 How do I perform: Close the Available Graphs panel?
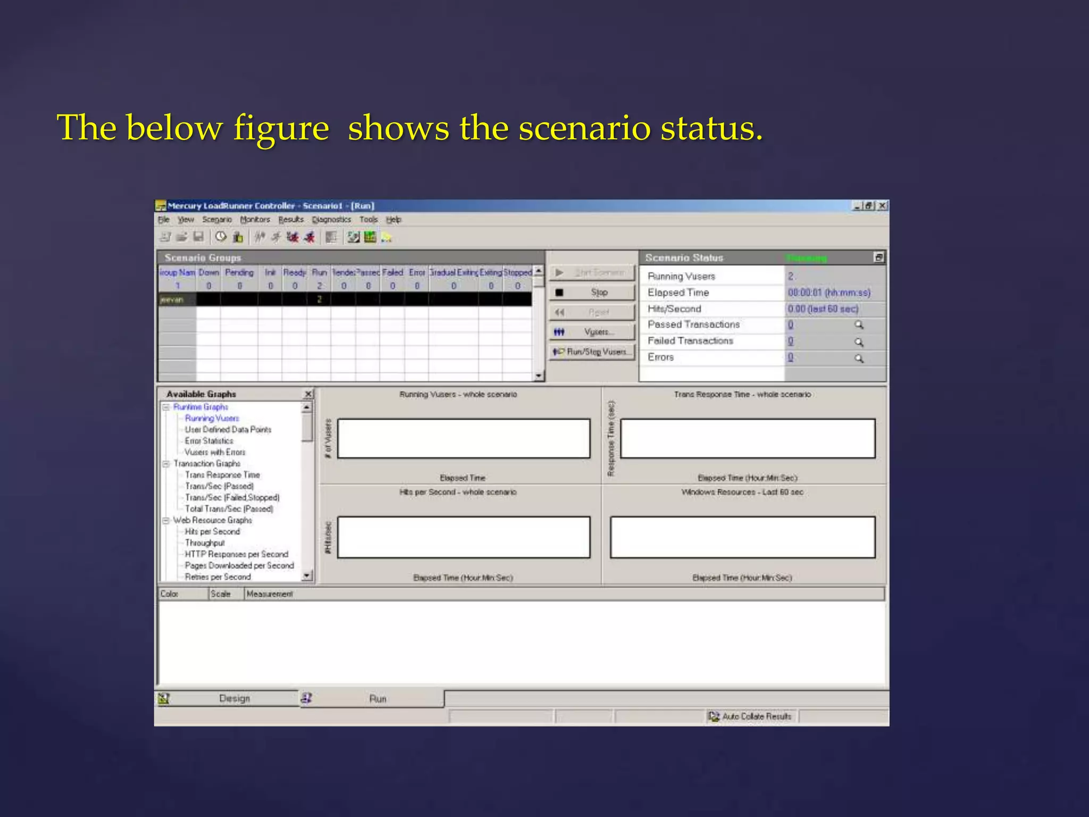click(x=308, y=394)
